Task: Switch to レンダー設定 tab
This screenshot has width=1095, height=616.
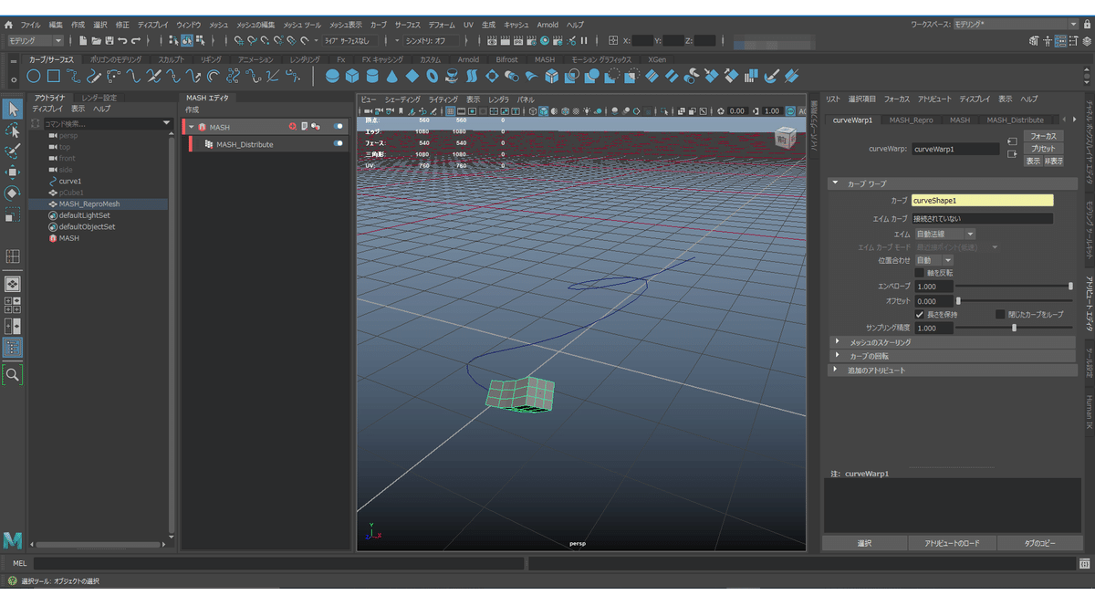Action: 99,98
